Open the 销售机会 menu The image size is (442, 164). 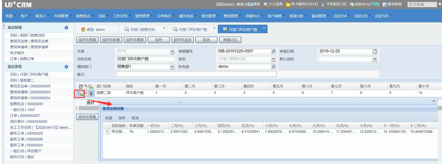coord(84,16)
